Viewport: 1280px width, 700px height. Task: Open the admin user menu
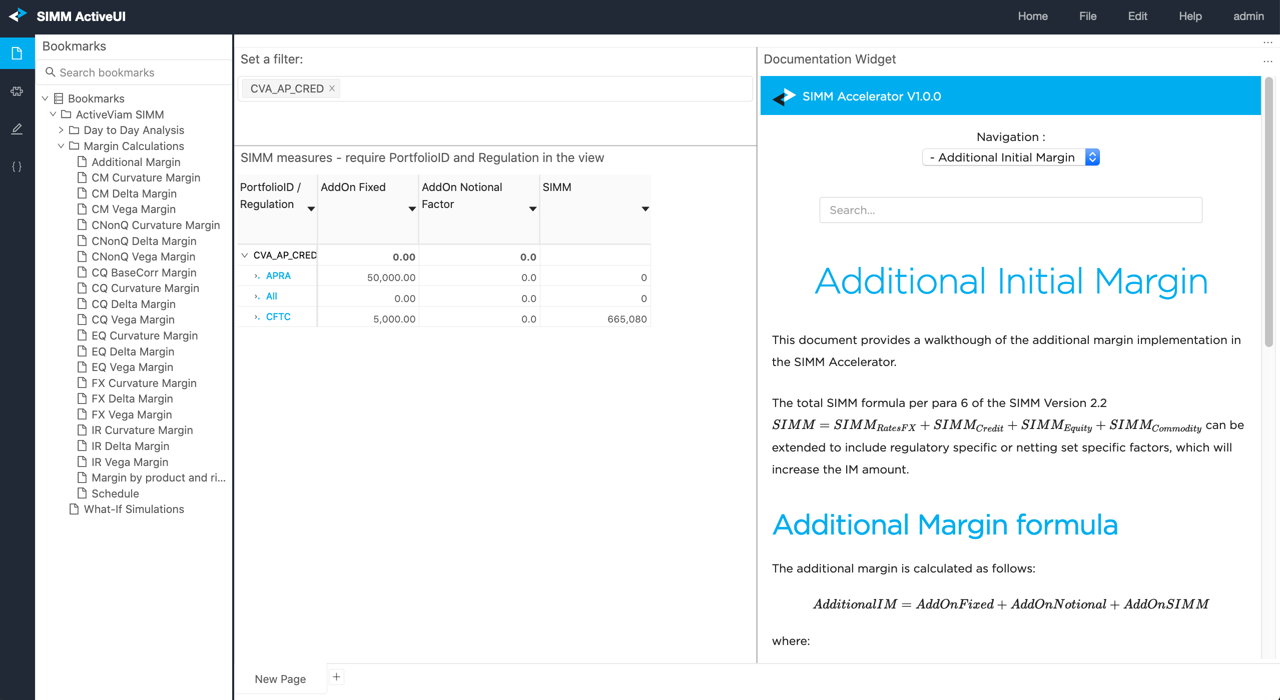coord(1248,16)
